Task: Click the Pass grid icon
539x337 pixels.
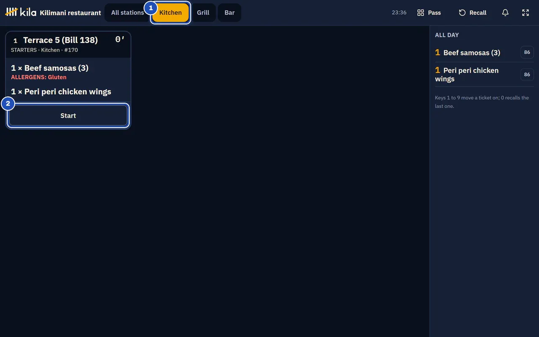Action: [x=420, y=13]
